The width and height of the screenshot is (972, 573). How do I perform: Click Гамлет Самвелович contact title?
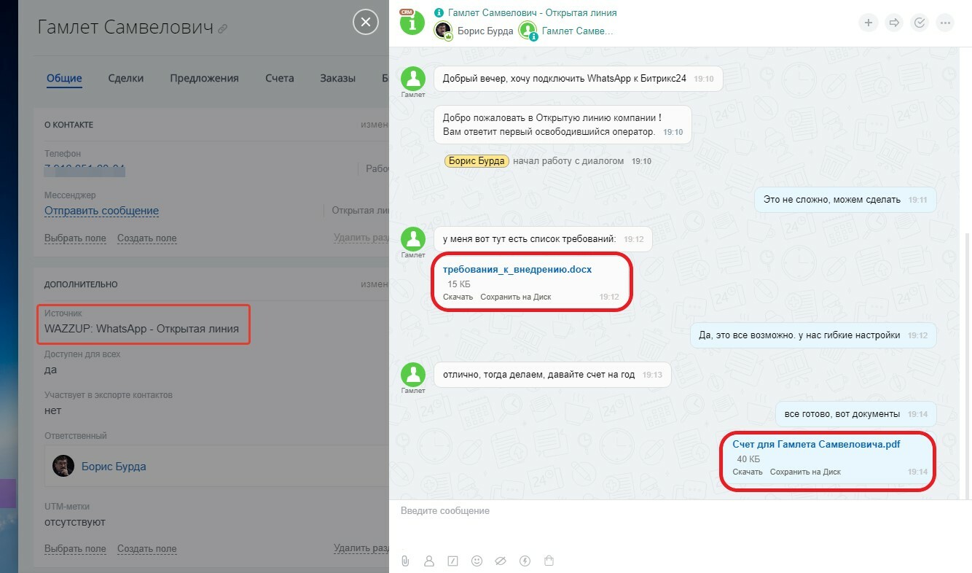[x=125, y=28]
